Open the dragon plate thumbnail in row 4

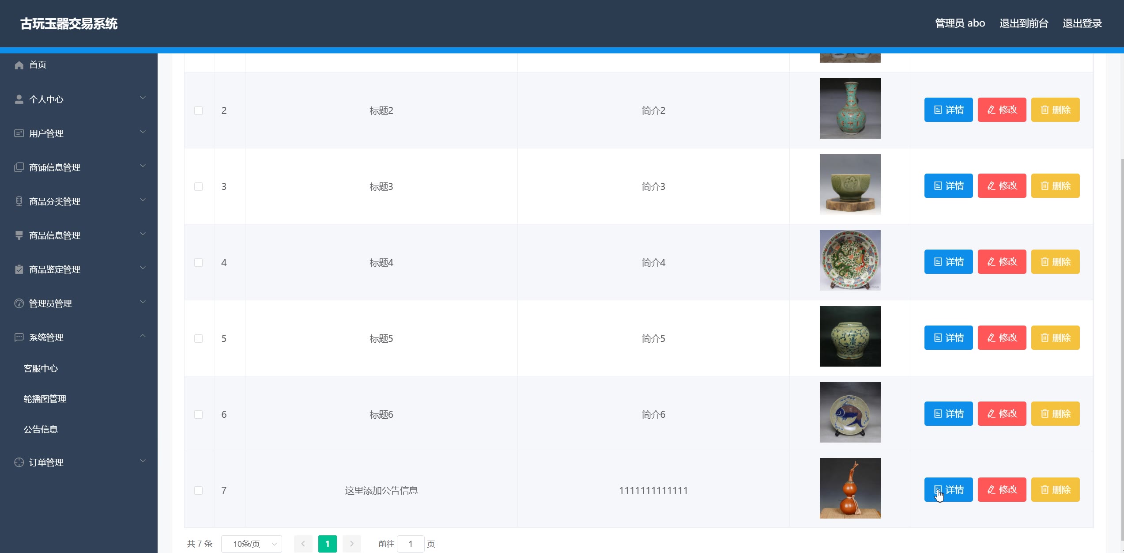click(x=850, y=261)
